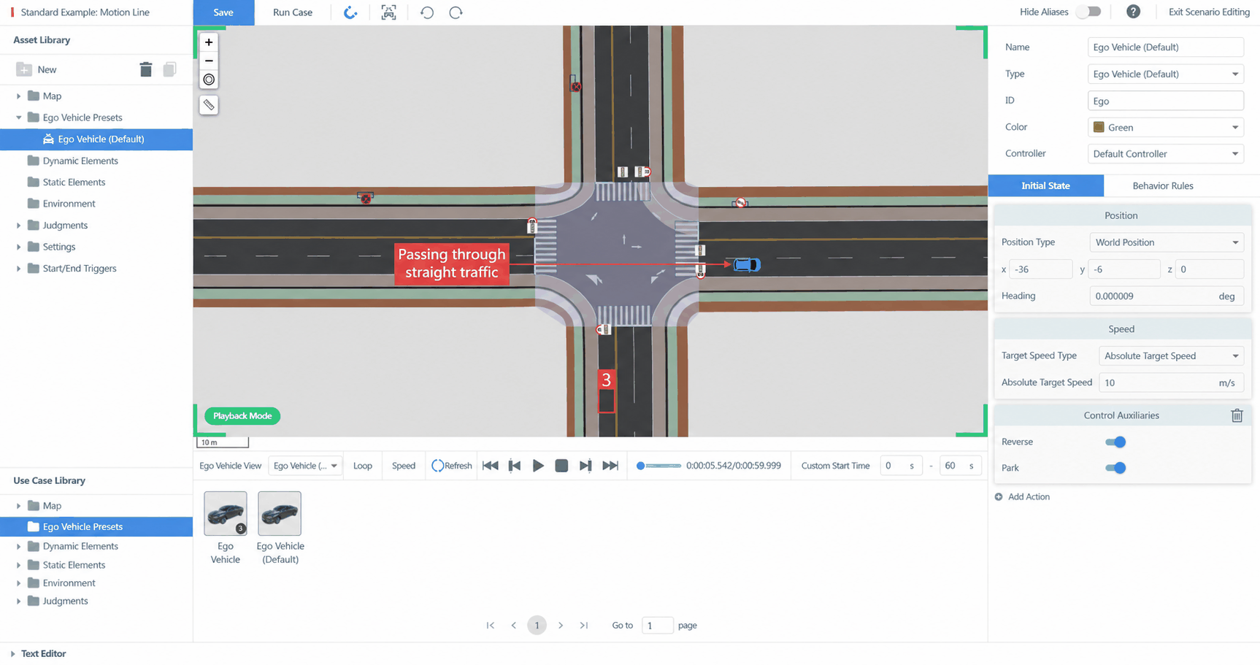
Task: Toggle the Reverse switch
Action: coord(1115,442)
